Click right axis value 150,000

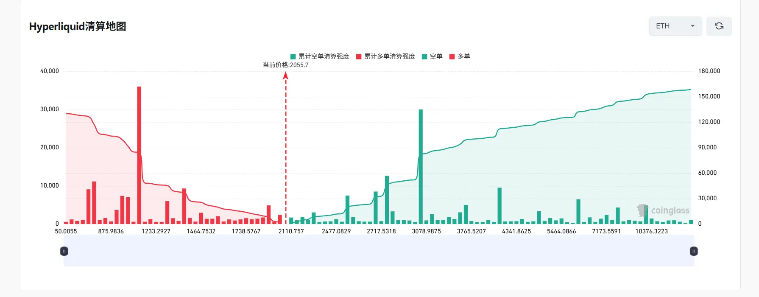[709, 96]
